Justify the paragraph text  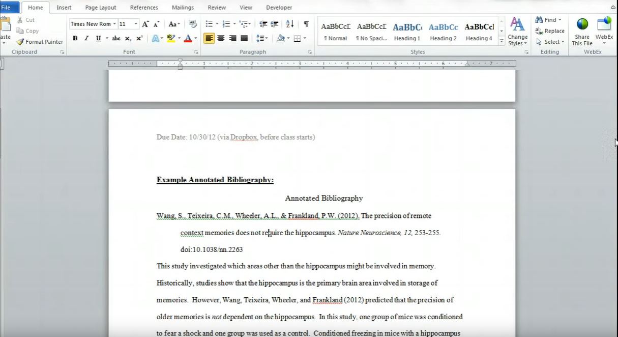tap(244, 38)
